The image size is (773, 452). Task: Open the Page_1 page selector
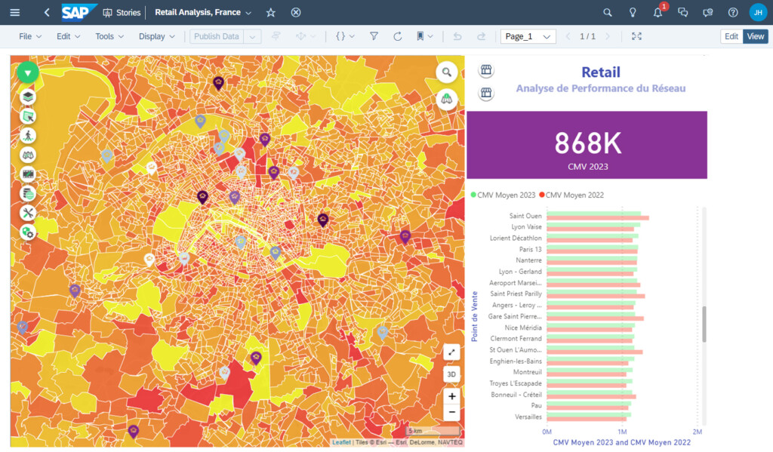click(528, 36)
